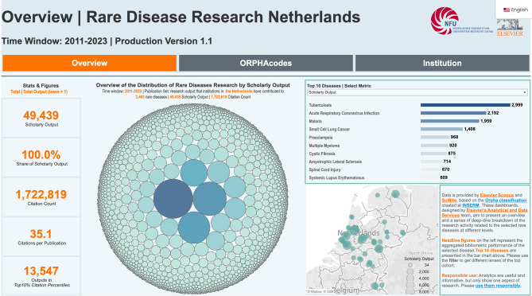
Task: Switch to the ORPHAcodes tab
Action: click(x=266, y=63)
